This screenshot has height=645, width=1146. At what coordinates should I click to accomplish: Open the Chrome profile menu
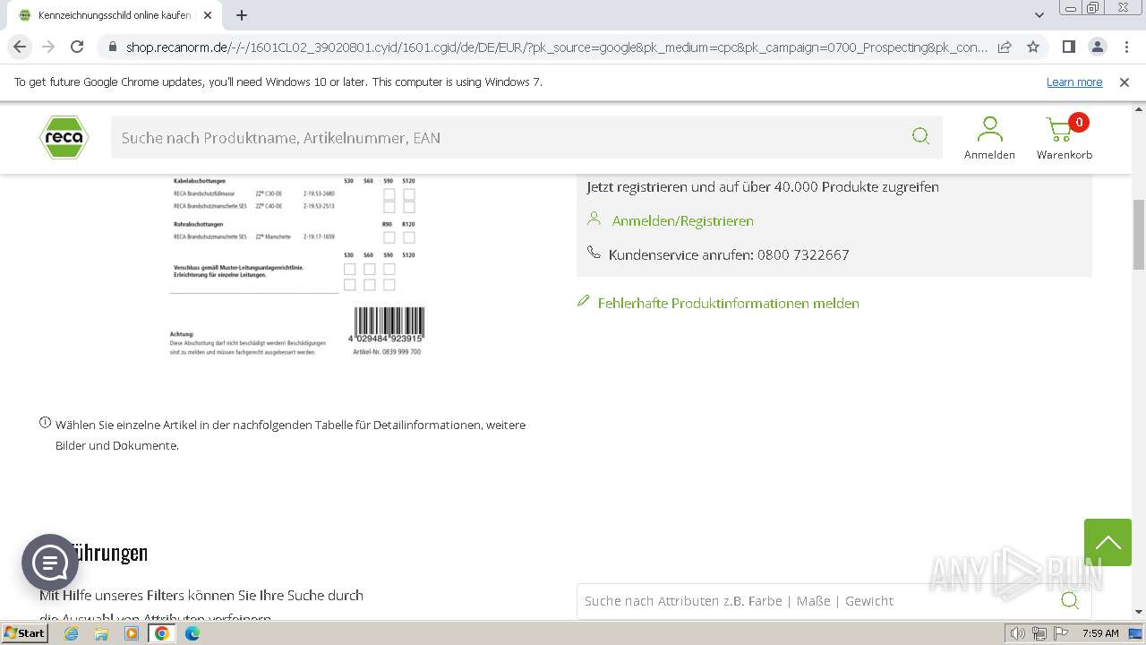[x=1097, y=47]
